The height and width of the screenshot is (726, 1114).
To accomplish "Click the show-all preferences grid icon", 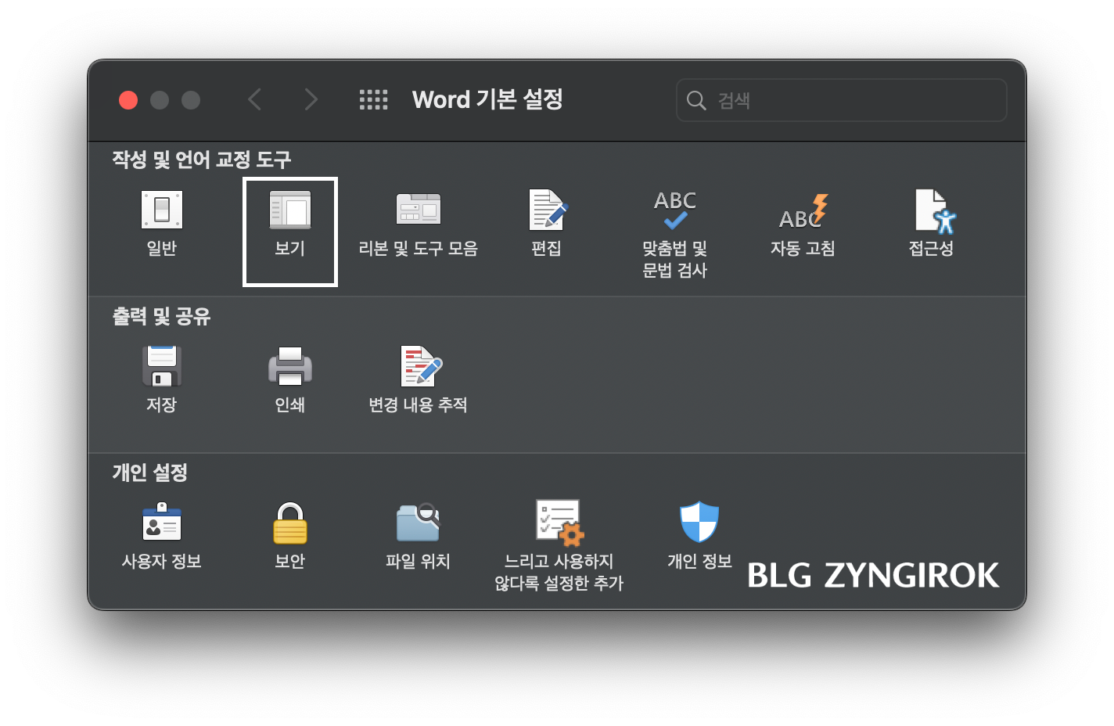I will coord(373,99).
